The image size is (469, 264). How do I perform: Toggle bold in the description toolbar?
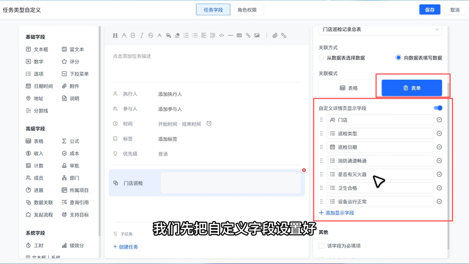coord(133,36)
